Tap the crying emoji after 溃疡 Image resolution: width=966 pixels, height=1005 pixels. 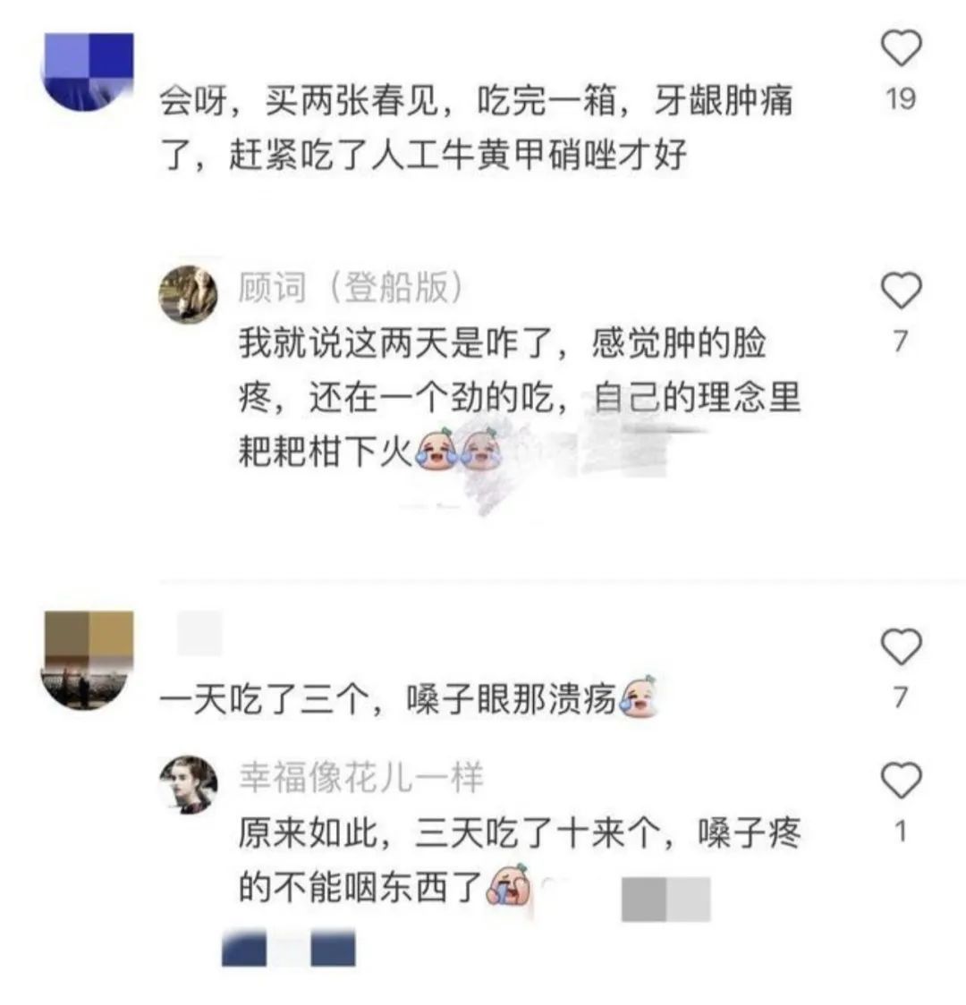tap(639, 697)
